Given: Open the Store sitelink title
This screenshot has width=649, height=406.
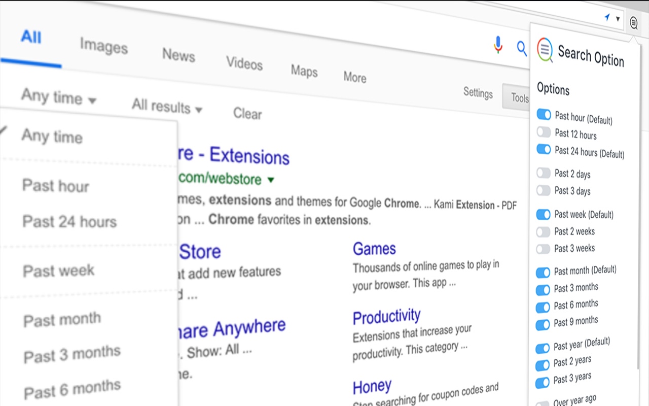Looking at the screenshot, I should [x=200, y=252].
